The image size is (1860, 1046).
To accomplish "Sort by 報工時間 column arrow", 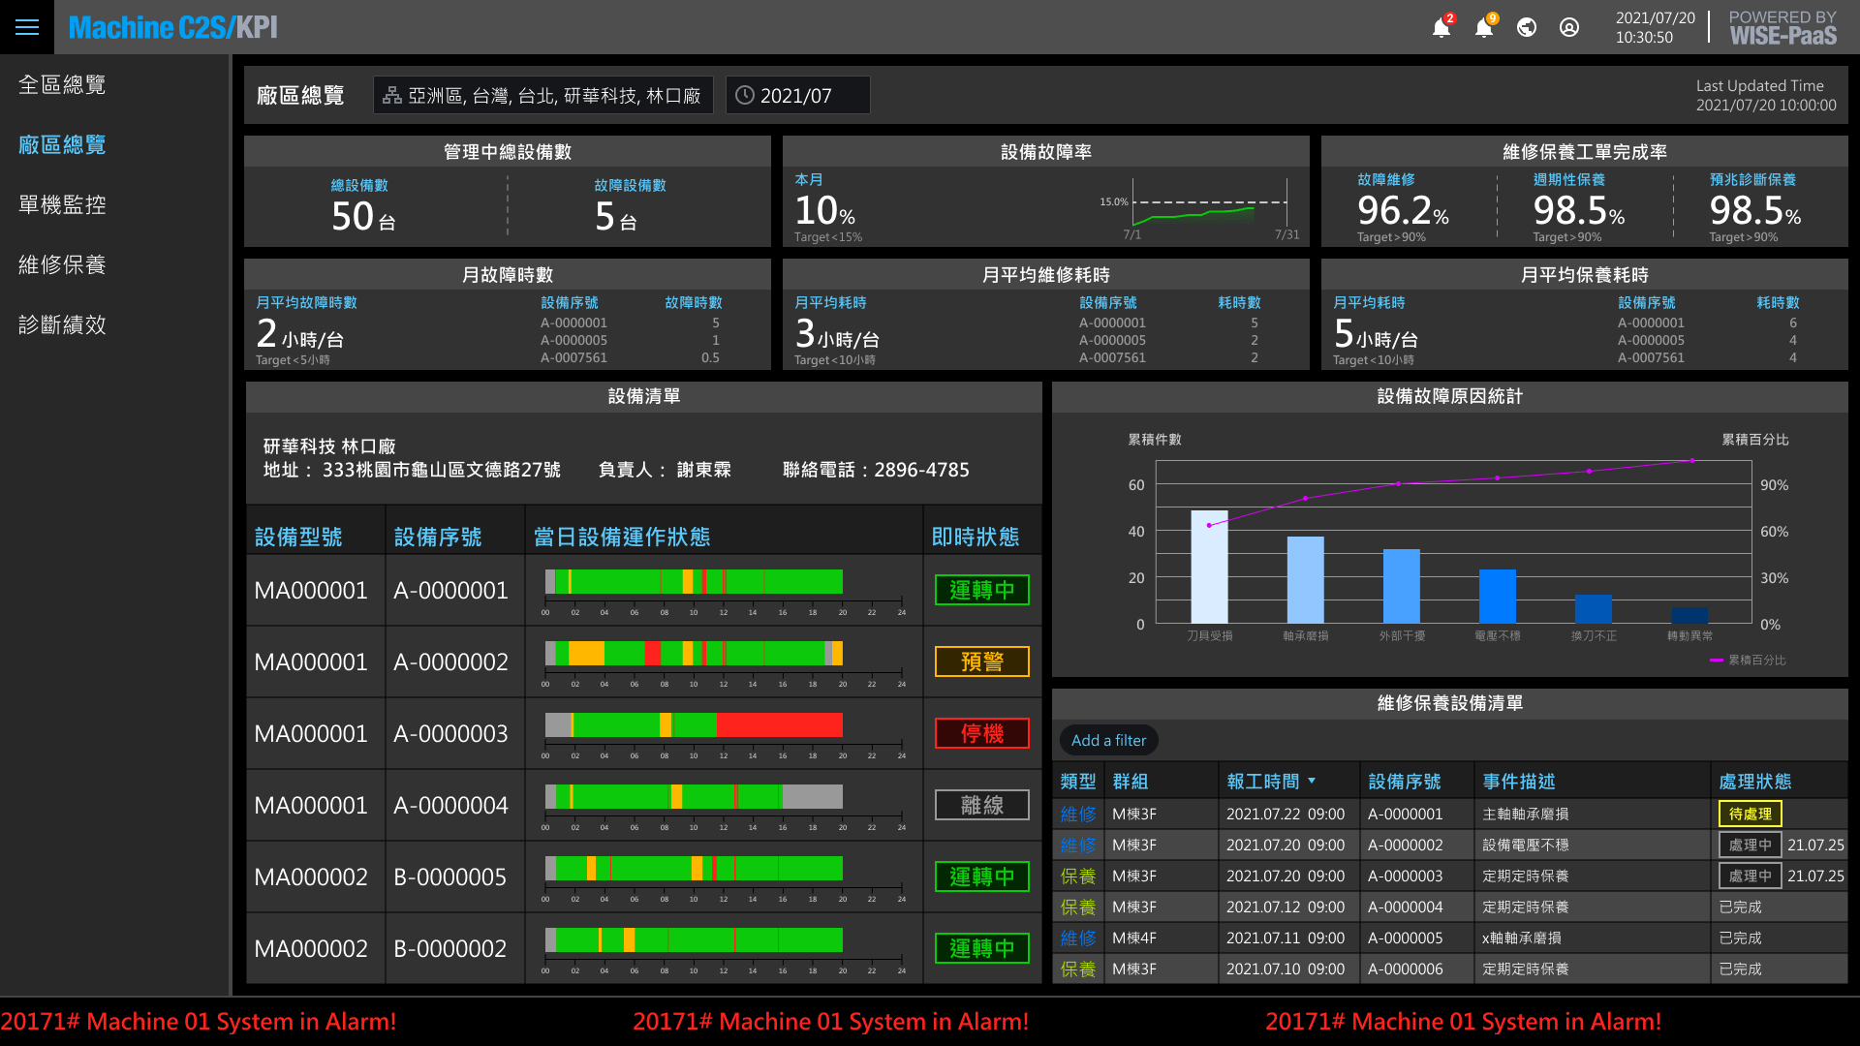I will tap(1312, 781).
